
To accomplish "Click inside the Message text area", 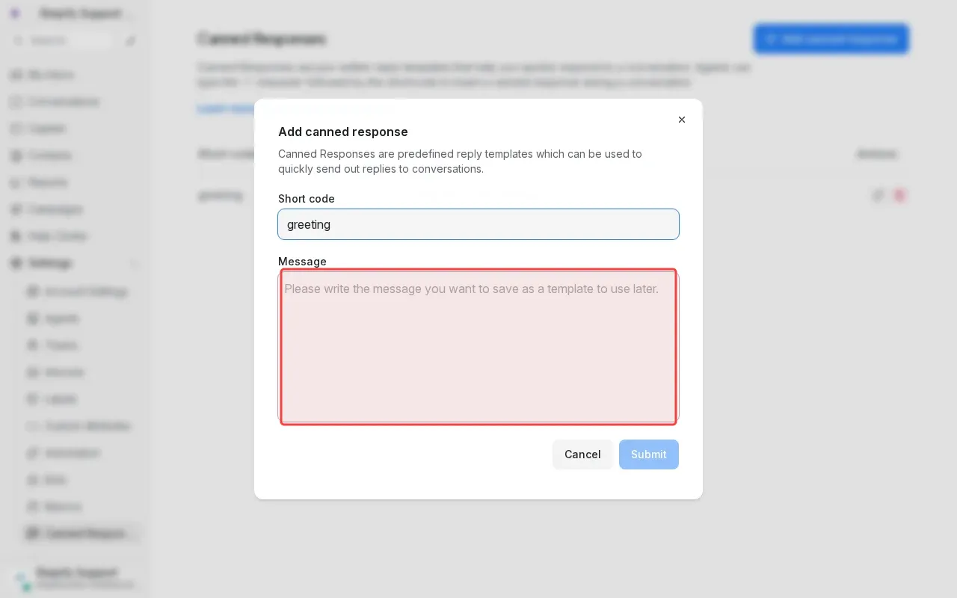I will tap(478, 347).
